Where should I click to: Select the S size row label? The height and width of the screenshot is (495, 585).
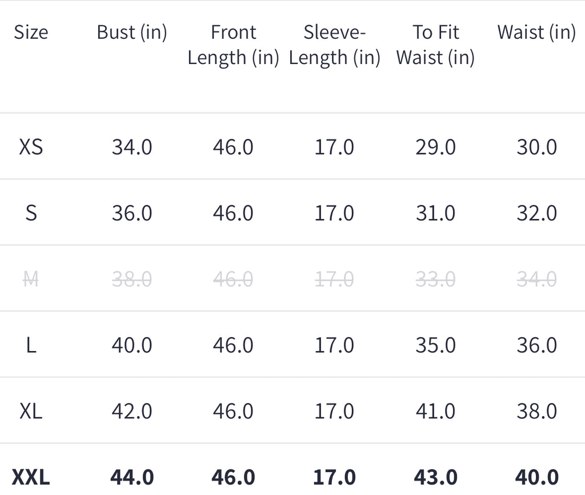[x=31, y=213]
